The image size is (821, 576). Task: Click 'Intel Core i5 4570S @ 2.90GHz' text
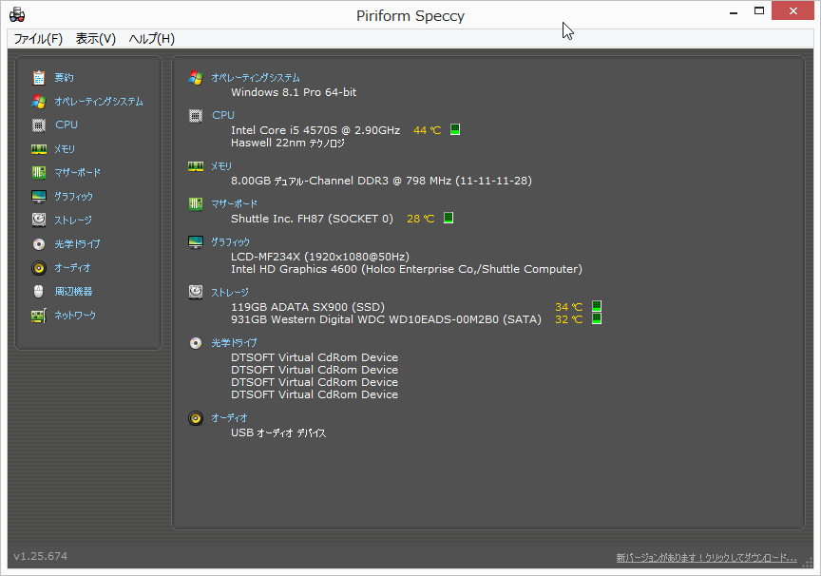coord(315,130)
